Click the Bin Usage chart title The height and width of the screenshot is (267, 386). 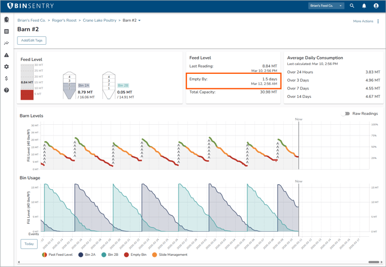[x=30, y=178]
